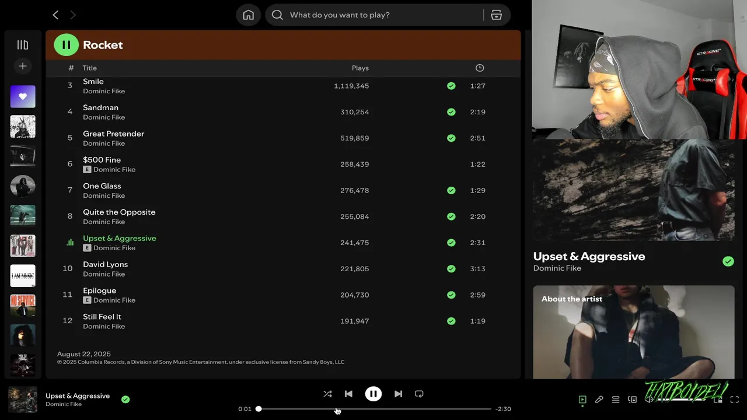Select the track One Glass
747x420 pixels.
click(102, 186)
